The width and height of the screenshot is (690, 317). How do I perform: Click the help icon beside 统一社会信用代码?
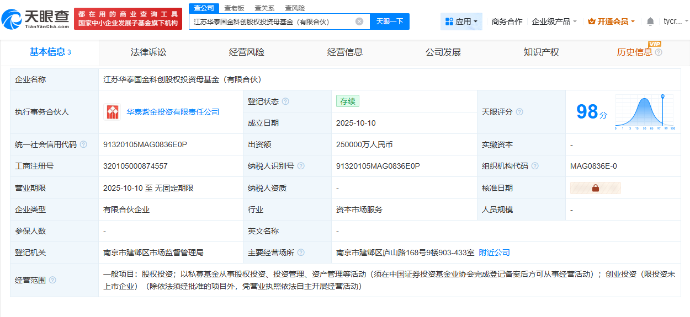83,144
